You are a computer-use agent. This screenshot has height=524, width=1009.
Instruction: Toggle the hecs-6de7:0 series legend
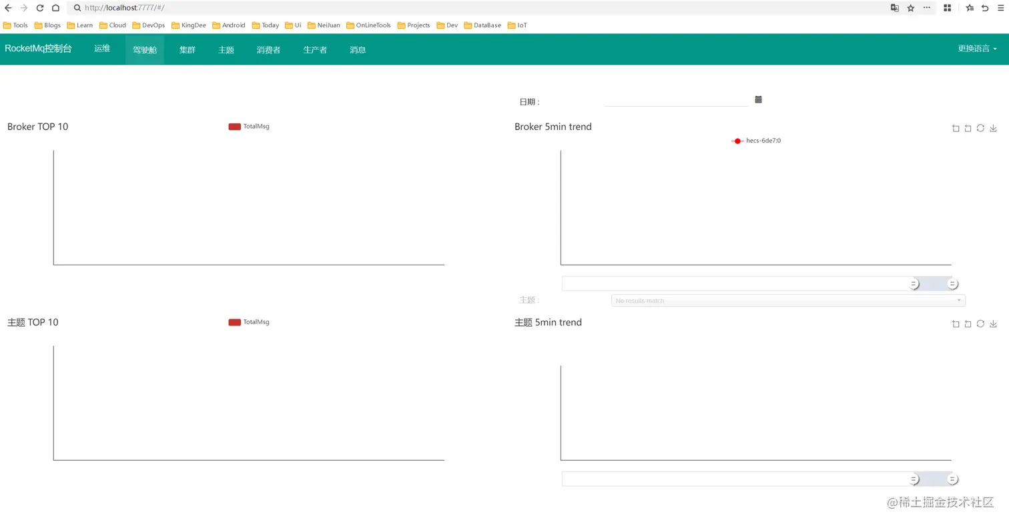756,141
